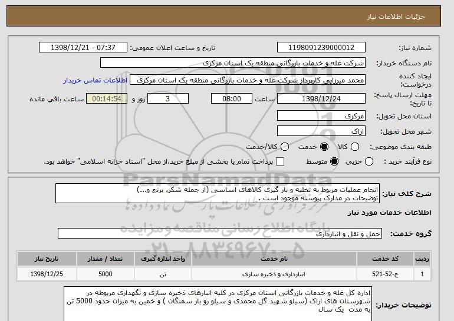Click the quantity cell 5000
This screenshot has width=454, height=321.
106,274
